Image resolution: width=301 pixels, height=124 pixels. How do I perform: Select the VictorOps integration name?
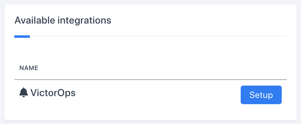[53, 93]
